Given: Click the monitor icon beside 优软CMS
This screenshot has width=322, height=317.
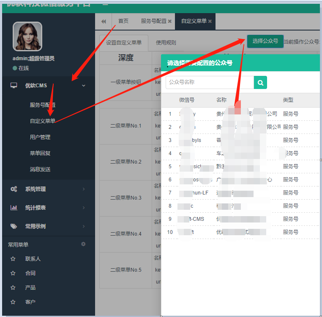Looking at the screenshot, I should 14,85.
